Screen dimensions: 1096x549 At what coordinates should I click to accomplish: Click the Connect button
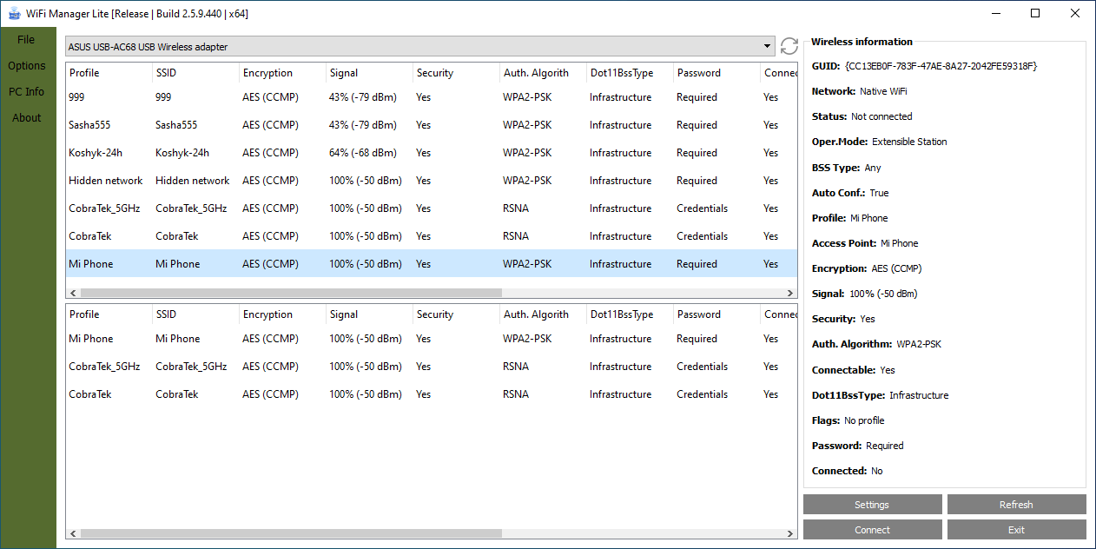[872, 530]
